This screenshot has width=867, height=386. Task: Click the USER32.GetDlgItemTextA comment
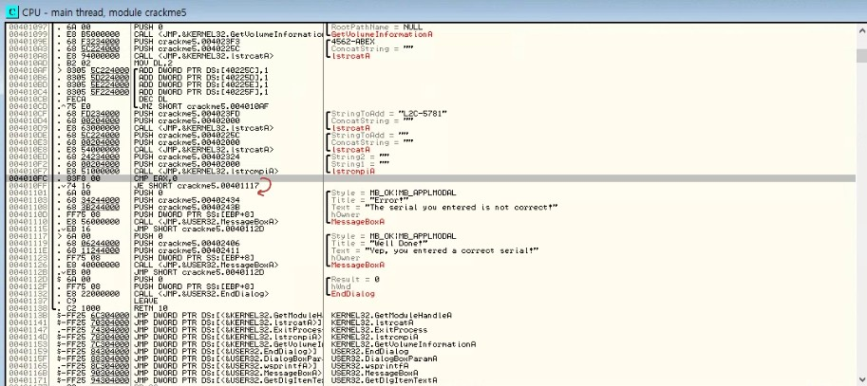click(385, 380)
